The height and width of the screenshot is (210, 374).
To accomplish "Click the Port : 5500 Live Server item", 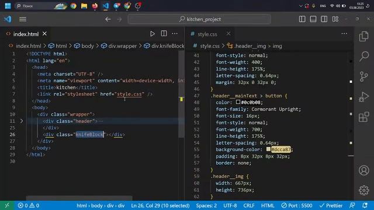I will [297, 205].
